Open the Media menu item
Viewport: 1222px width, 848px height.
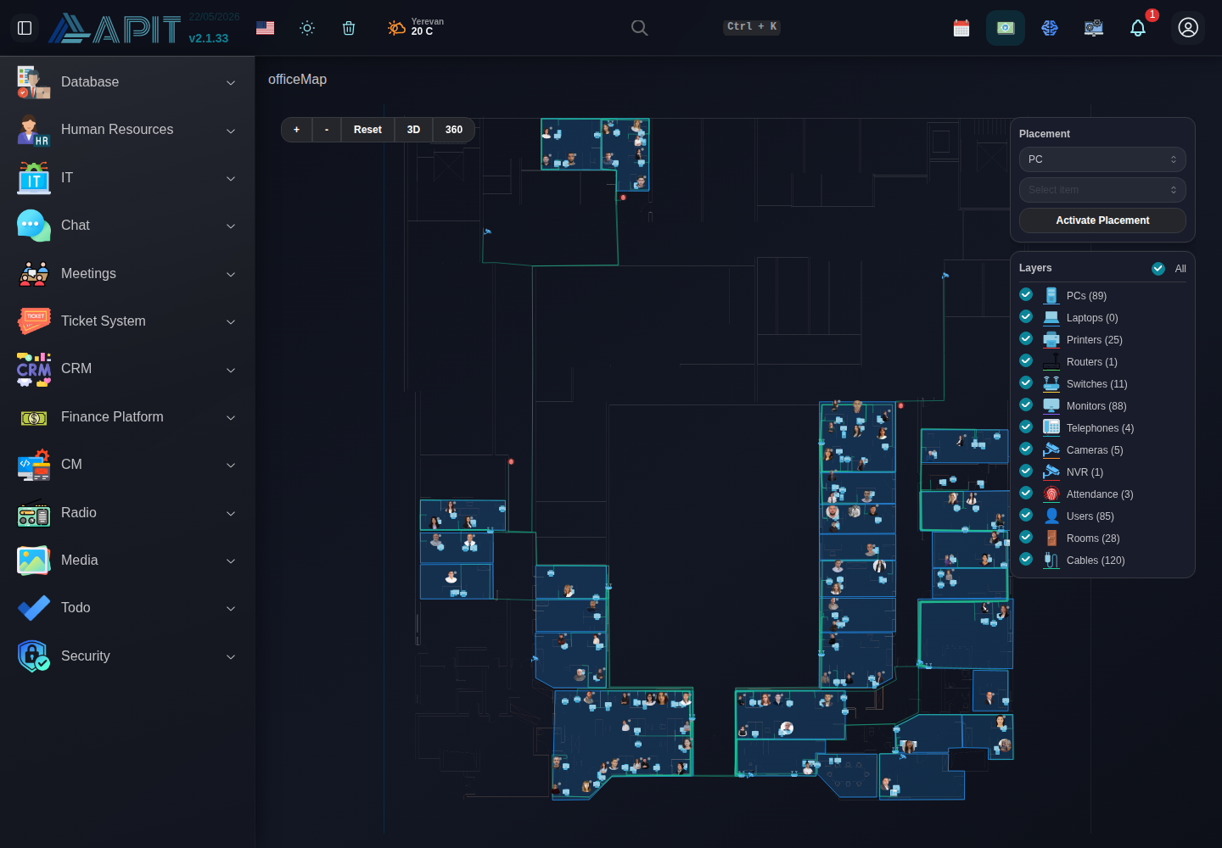(x=127, y=561)
